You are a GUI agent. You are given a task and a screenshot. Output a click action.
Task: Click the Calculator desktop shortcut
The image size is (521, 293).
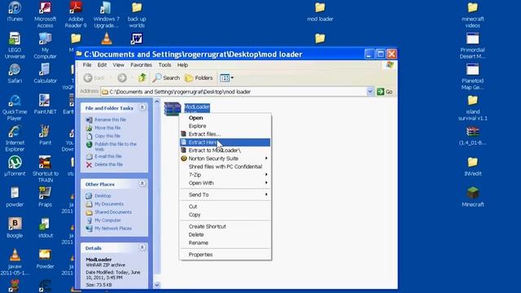click(45, 73)
